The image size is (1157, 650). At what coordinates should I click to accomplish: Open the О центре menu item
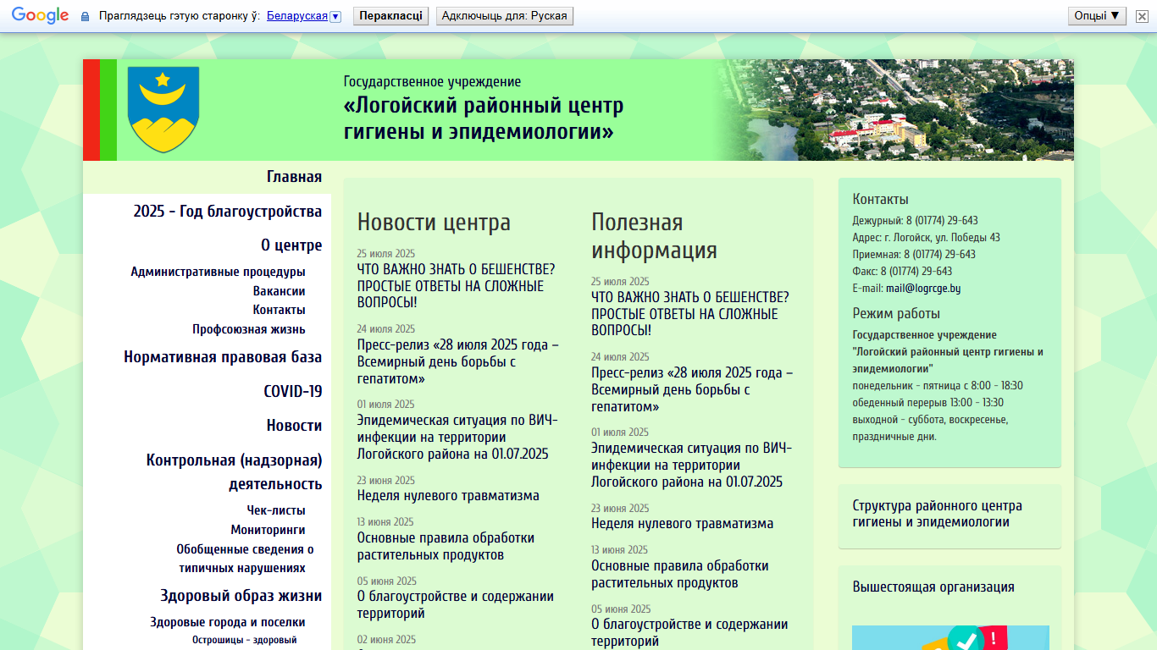[291, 245]
